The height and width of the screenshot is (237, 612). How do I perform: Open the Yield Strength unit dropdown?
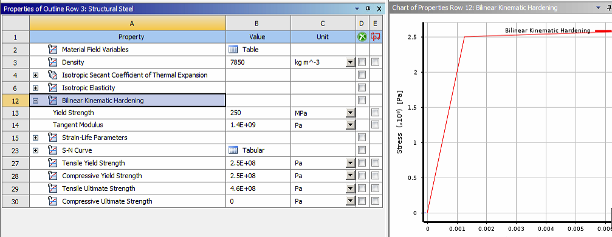tap(351, 113)
